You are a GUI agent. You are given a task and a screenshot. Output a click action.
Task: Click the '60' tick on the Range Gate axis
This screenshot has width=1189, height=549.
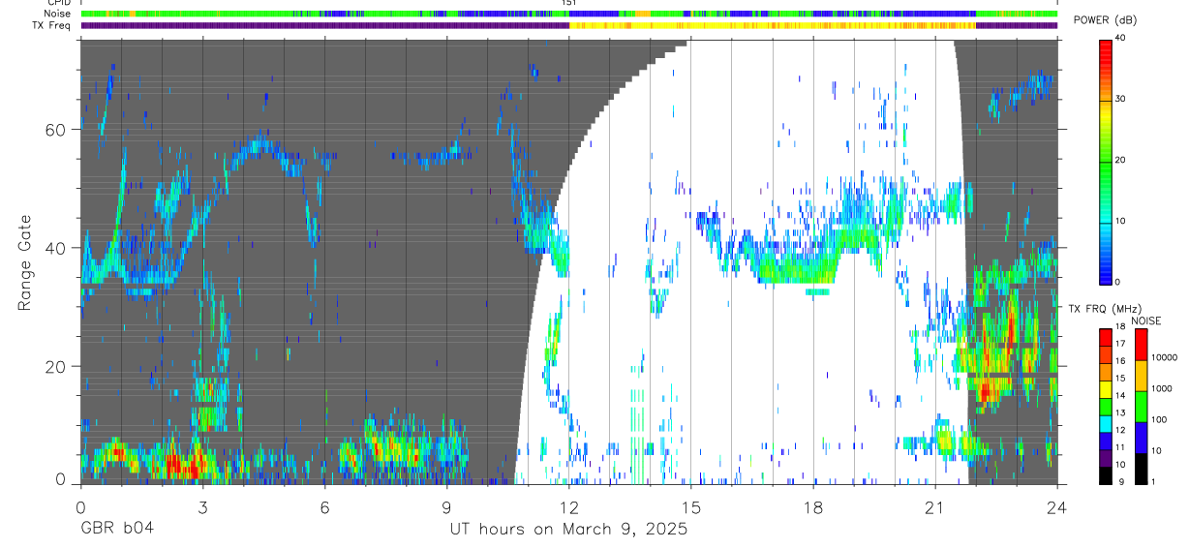[x=56, y=130]
